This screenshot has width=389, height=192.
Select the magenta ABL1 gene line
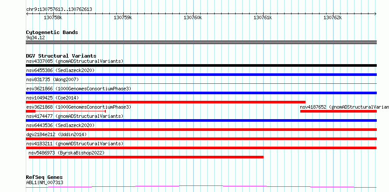pyautogui.click(x=201, y=186)
